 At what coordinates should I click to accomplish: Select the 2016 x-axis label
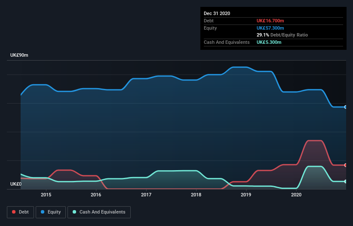[96, 195]
